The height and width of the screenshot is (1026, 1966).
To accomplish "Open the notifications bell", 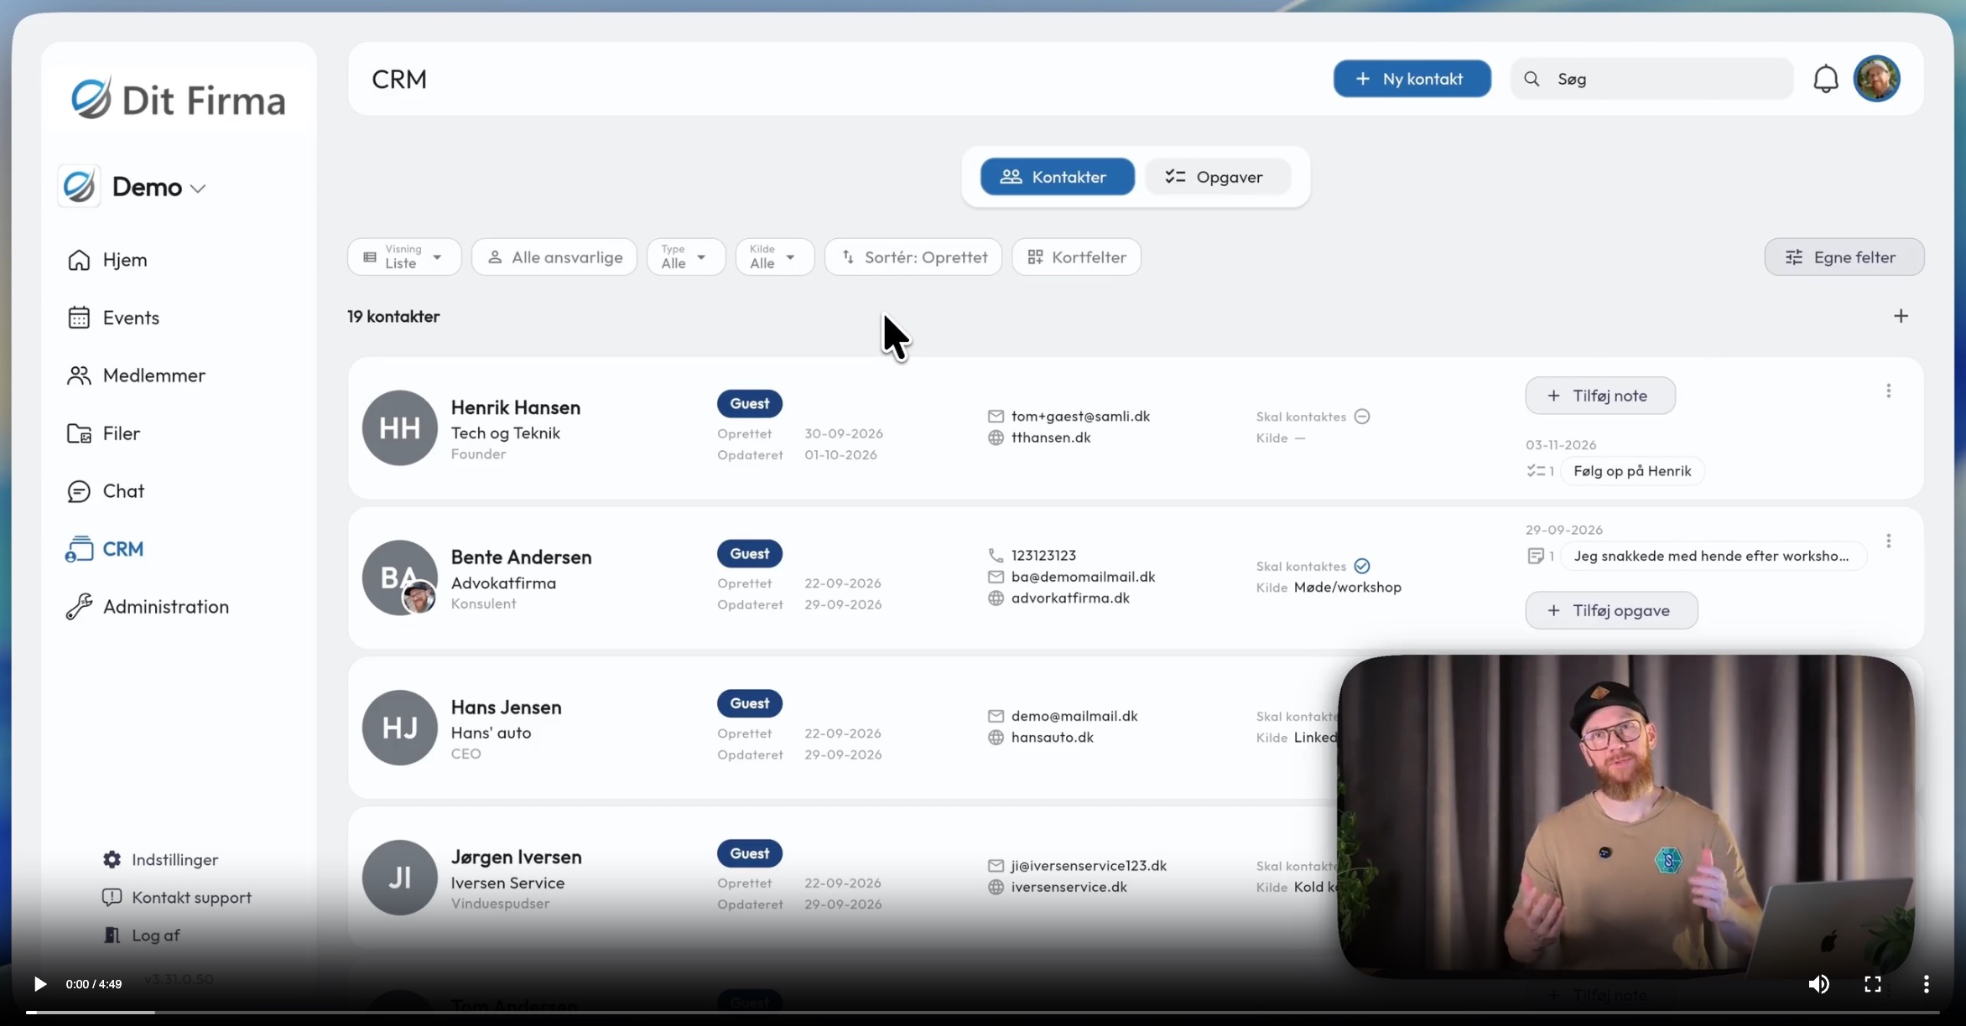I will click(1825, 79).
